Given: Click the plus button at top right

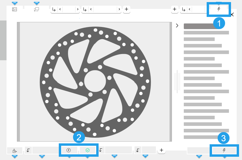Looking at the screenshot, I should pos(175,9).
